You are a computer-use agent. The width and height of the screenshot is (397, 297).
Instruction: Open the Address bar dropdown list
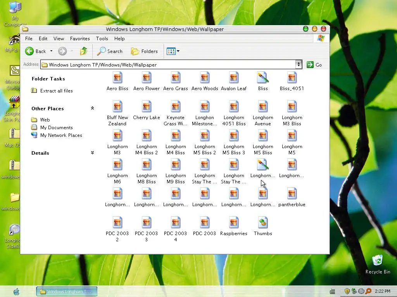(x=299, y=65)
